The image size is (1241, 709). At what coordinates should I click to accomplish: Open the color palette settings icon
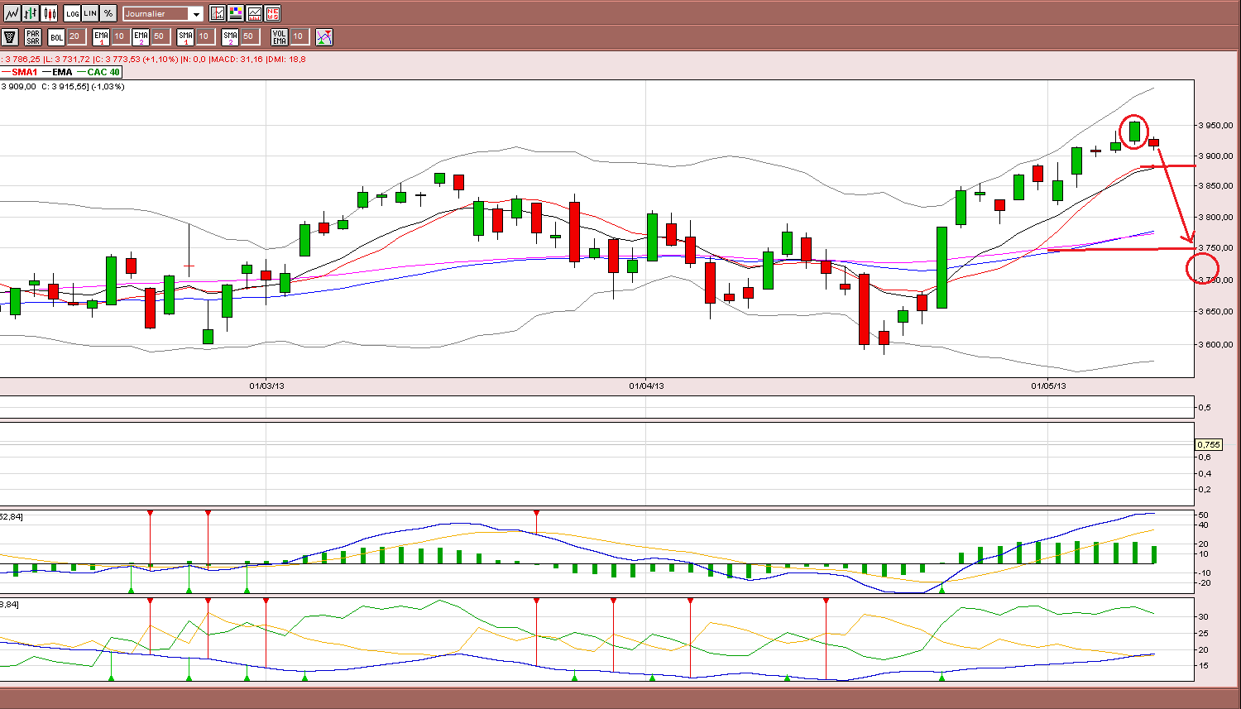[235, 13]
